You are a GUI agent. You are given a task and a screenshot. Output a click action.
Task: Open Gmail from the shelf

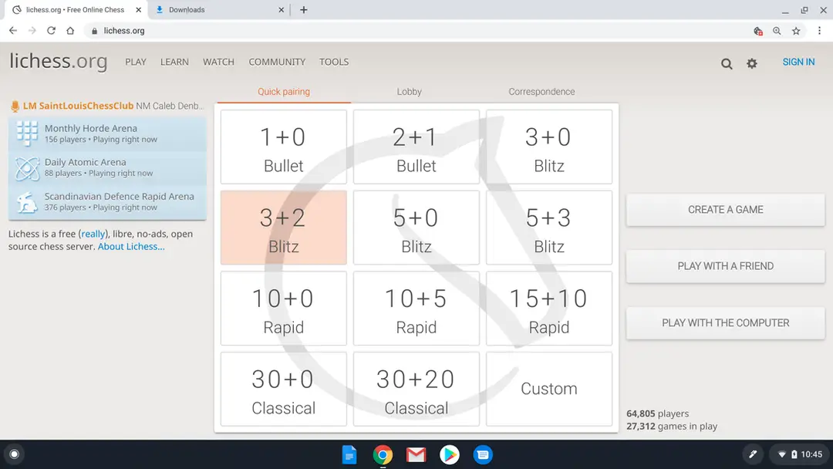point(416,454)
